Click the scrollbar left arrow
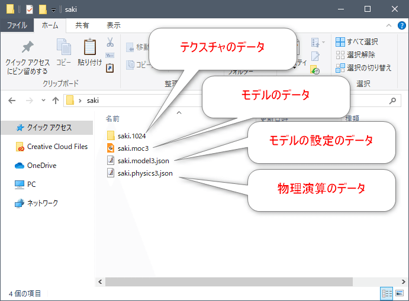 (100, 281)
